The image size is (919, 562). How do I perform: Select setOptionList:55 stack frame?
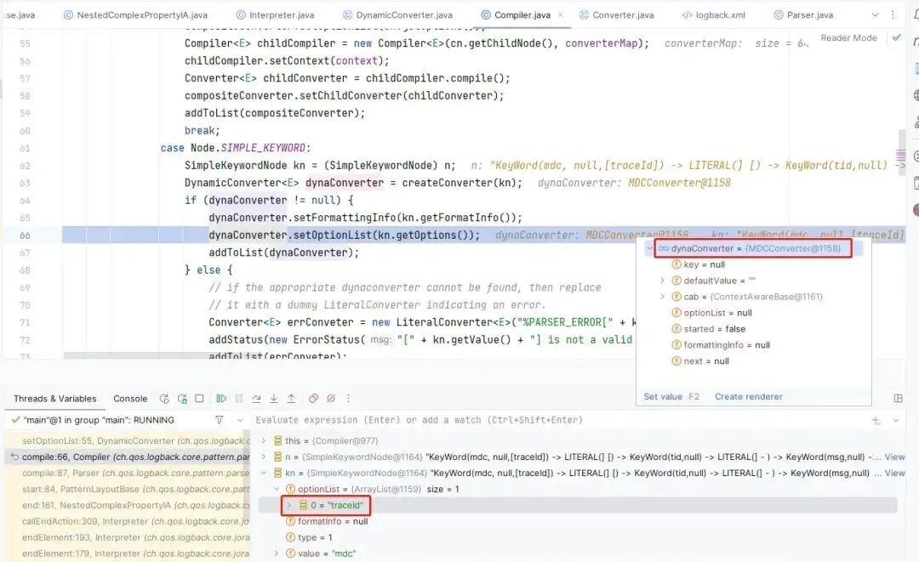[128, 440]
